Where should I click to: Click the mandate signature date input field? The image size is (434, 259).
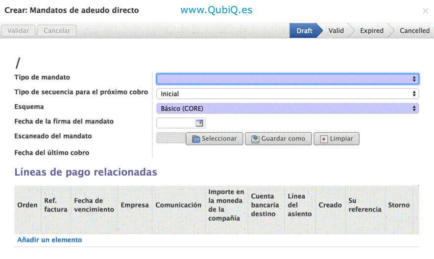tap(175, 123)
